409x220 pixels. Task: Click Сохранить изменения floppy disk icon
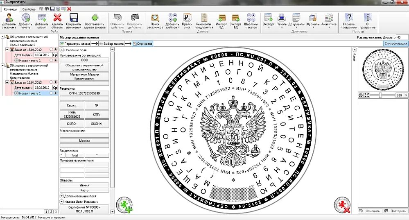tap(74, 18)
